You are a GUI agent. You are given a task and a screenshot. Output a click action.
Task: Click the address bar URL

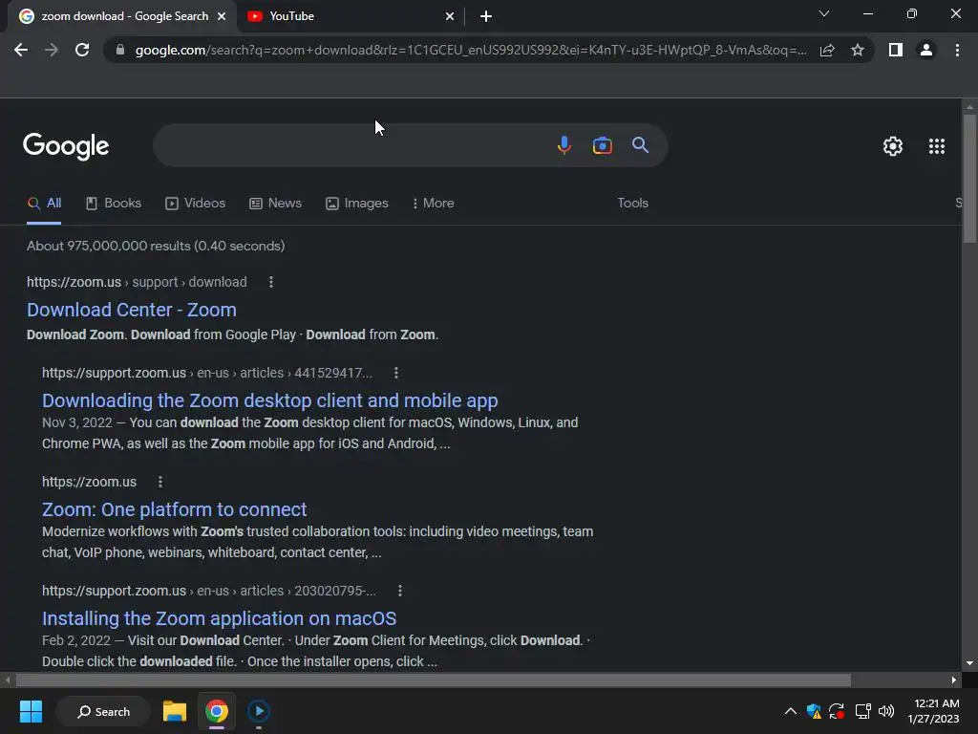tap(471, 50)
